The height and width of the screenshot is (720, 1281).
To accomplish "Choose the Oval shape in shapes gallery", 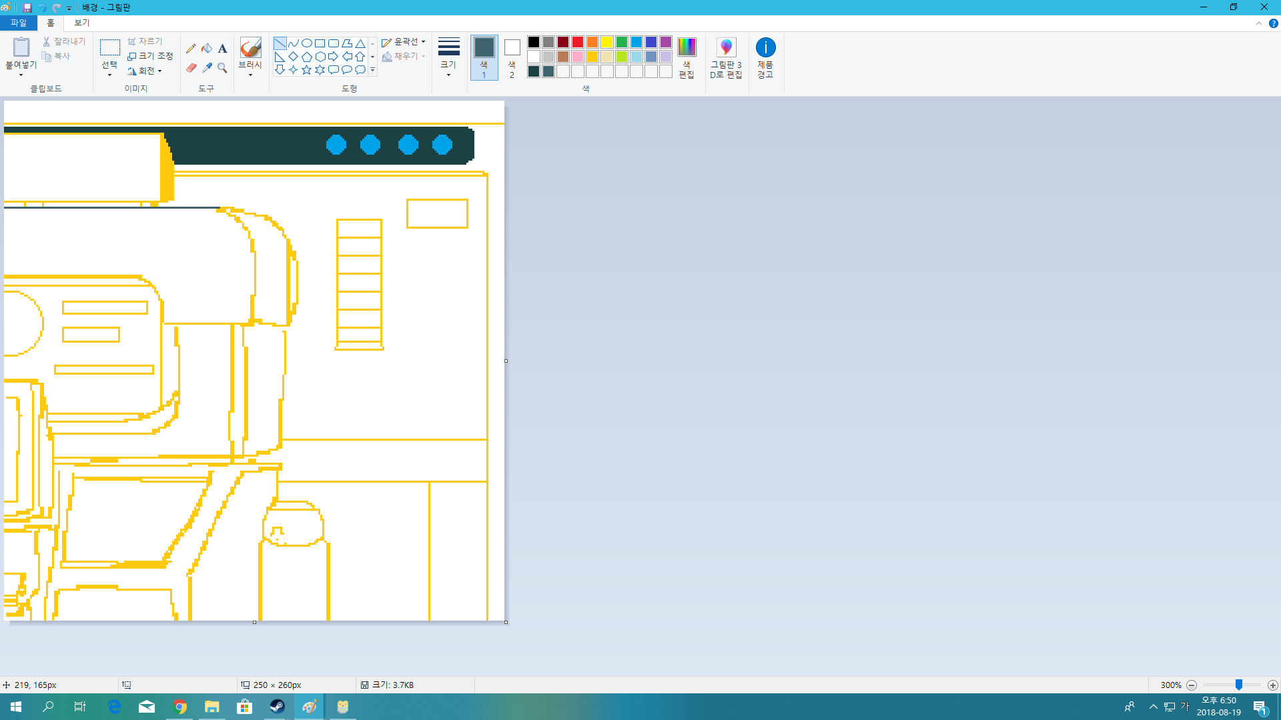I will tap(307, 43).
